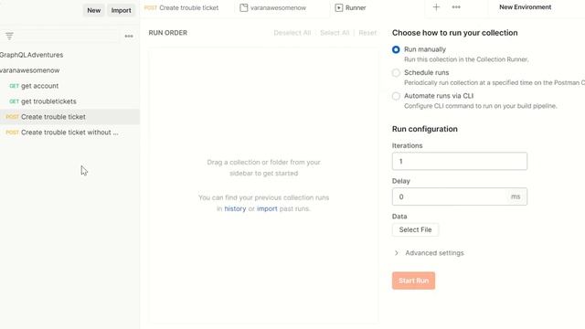The image size is (585, 329).
Task: Select POST Create trouble ticket in sidebar
Action: coord(69,117)
